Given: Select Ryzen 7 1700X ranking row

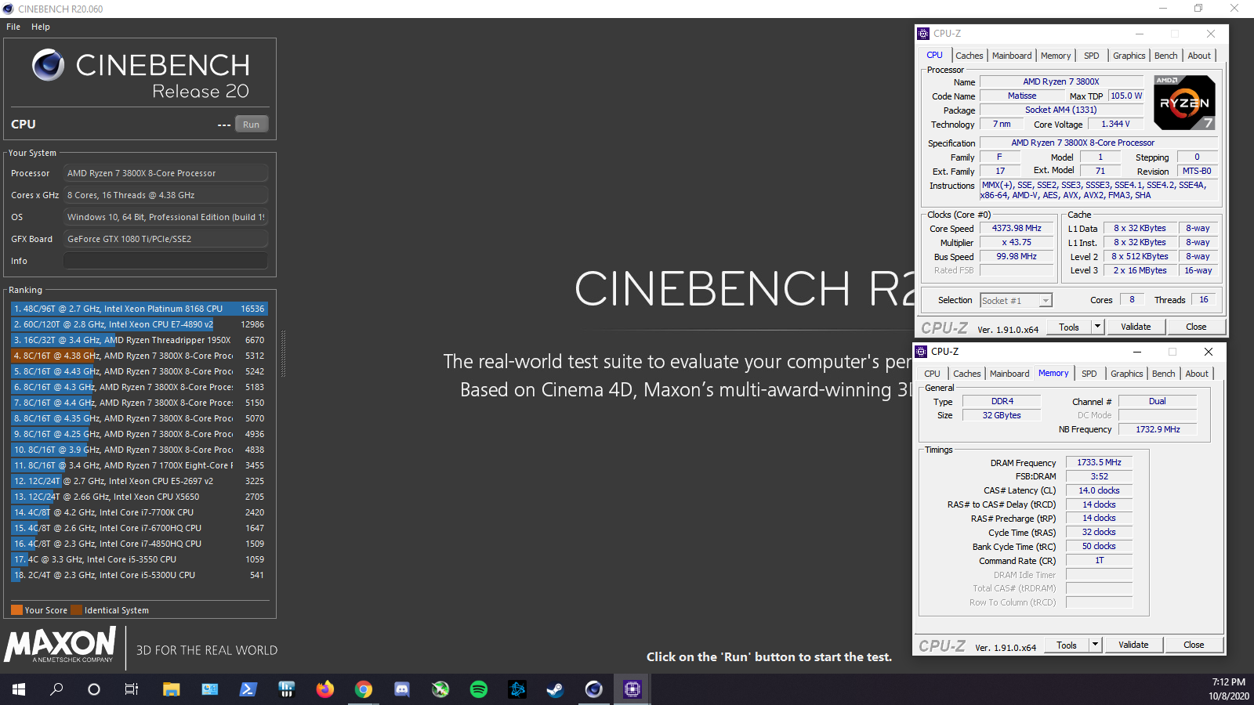Looking at the screenshot, I should pos(140,465).
